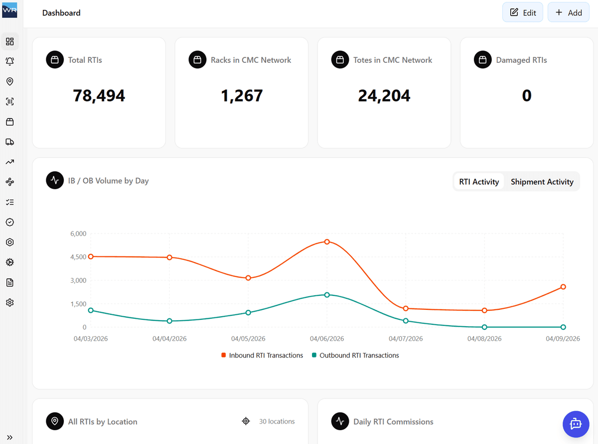Open the barcode scan icon in sidebar
Screen dimensions: 598x444
pyautogui.click(x=10, y=101)
